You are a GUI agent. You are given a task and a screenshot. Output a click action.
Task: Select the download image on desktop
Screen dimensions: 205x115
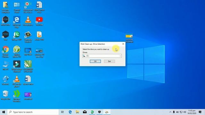(x=28, y=96)
